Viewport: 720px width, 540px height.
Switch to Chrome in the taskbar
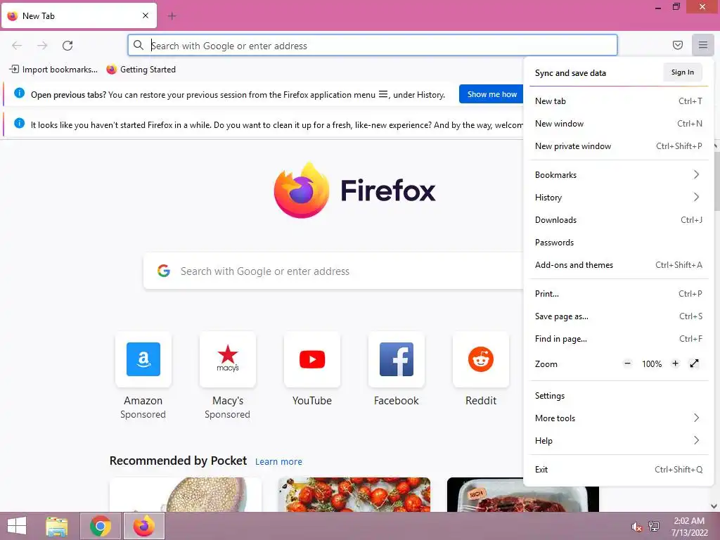[x=101, y=526]
